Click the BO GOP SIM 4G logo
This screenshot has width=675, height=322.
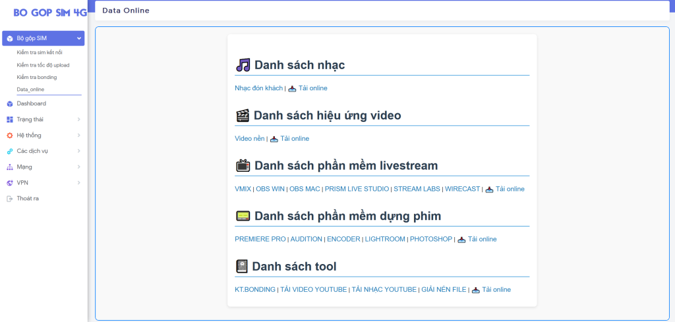coord(50,13)
